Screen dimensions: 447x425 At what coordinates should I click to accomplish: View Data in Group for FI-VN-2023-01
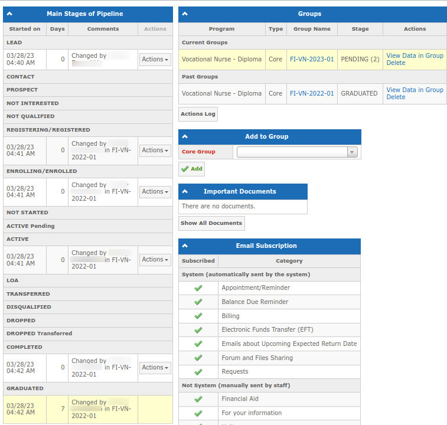tap(415, 55)
